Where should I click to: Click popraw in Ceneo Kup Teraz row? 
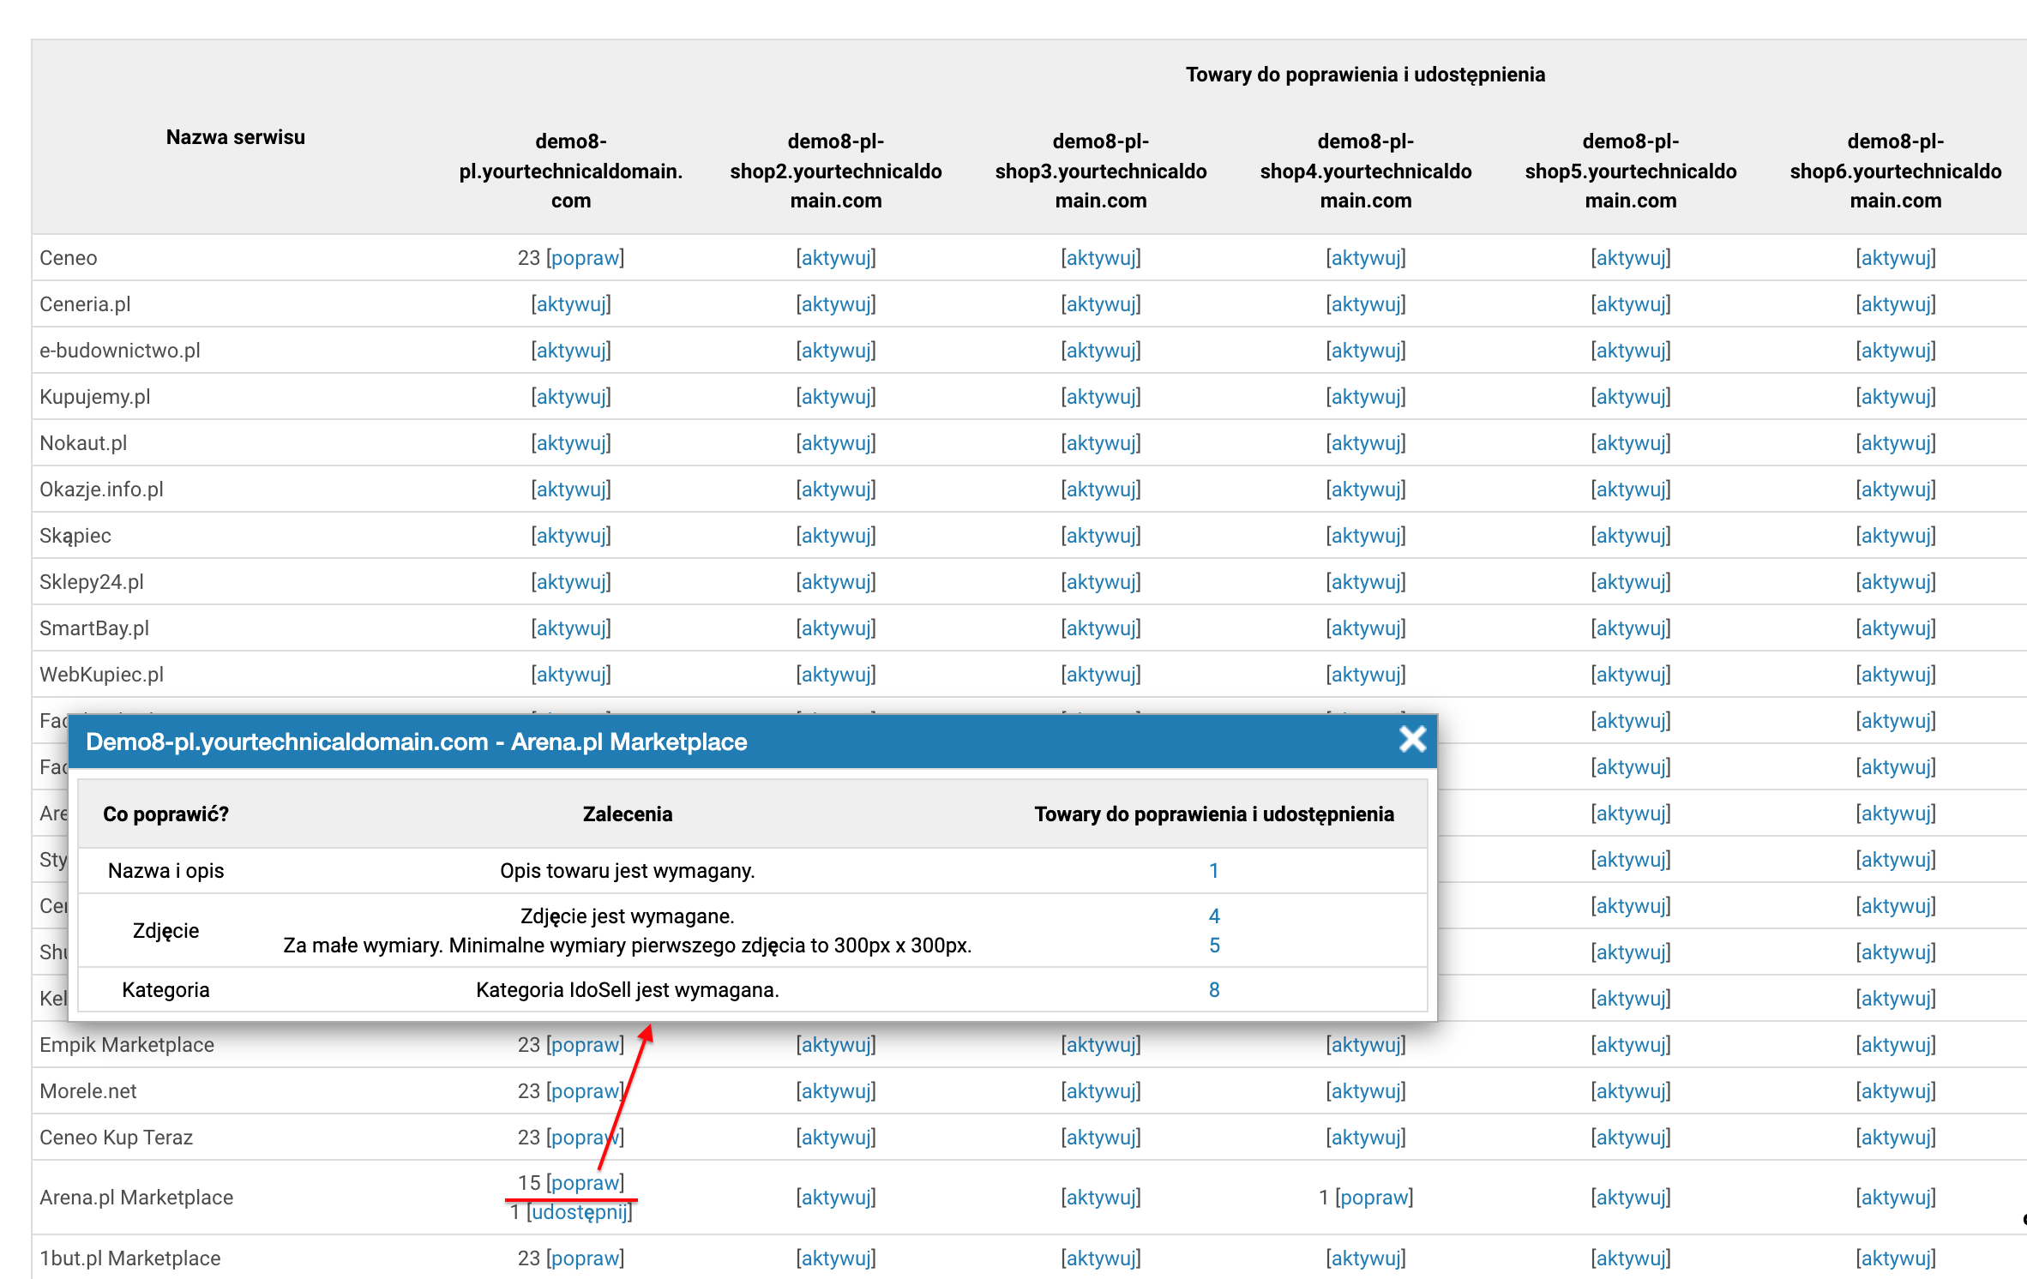[585, 1138]
